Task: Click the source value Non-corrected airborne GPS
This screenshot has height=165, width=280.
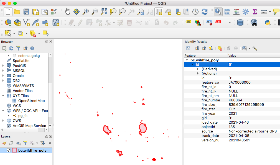Action: pyautogui.click(x=253, y=131)
